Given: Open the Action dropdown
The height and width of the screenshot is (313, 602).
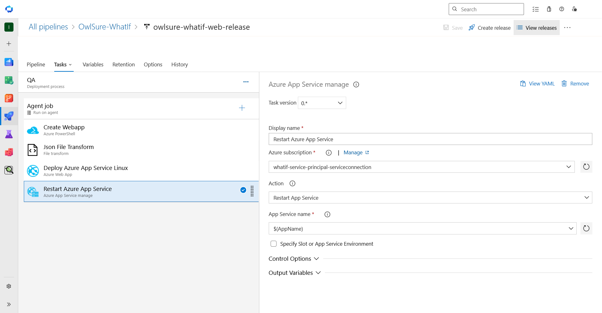Looking at the screenshot, I should 430,198.
